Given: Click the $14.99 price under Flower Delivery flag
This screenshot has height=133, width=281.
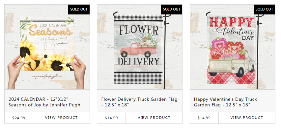Looking at the screenshot, I should (x=111, y=118).
